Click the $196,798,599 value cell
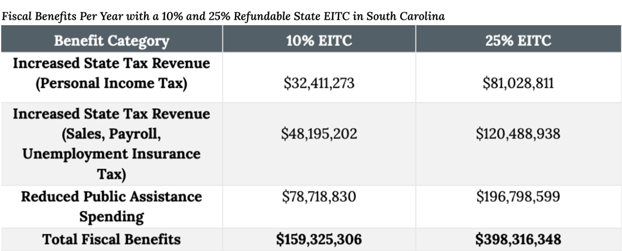Viewport: 622px width, 251px height. pos(518,197)
